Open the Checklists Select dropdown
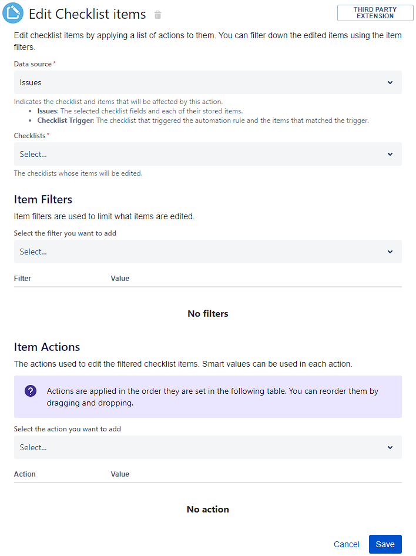 coord(200,154)
